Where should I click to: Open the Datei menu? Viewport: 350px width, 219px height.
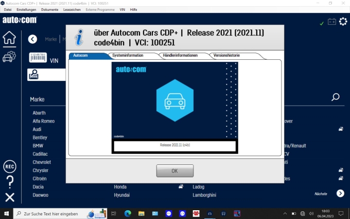(x=8, y=10)
